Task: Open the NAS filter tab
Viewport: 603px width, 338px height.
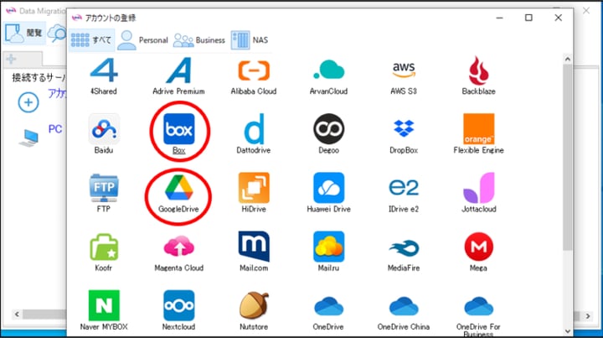Action: (249, 39)
